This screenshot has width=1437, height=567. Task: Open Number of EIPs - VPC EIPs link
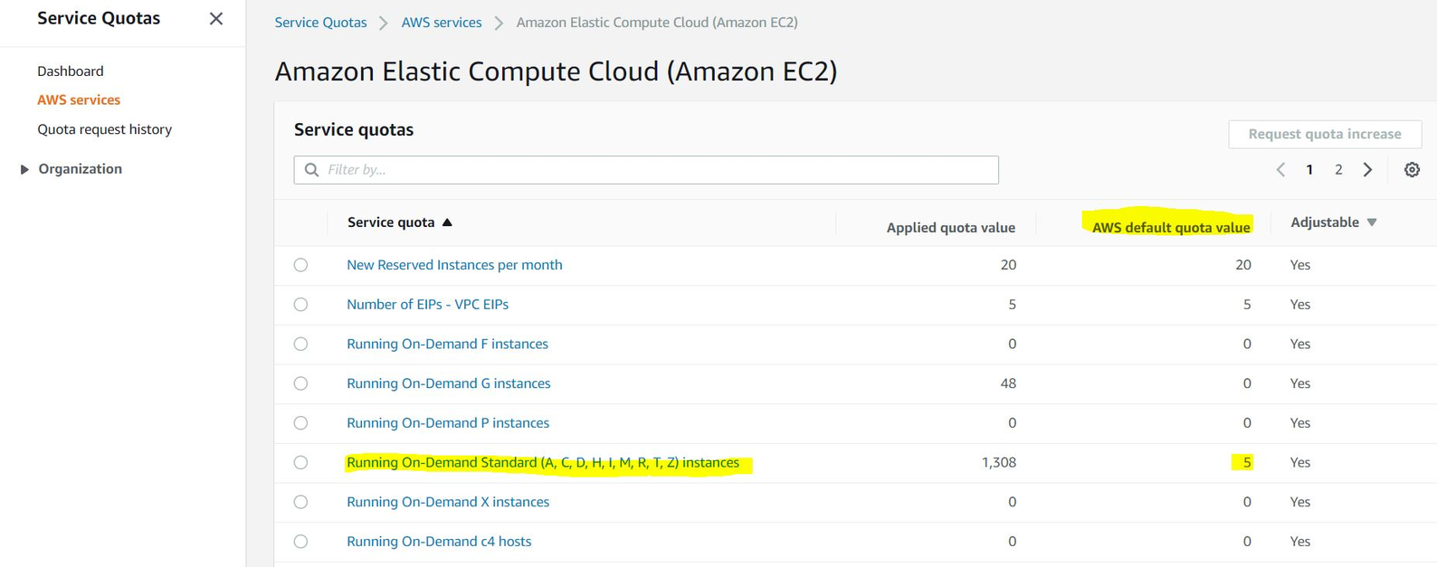click(x=427, y=305)
